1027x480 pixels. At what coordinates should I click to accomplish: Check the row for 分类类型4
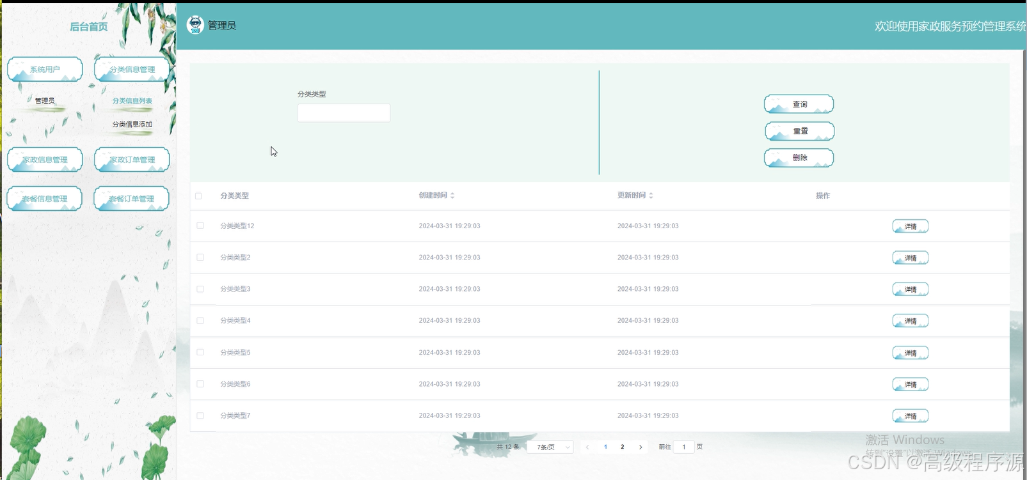click(x=200, y=321)
